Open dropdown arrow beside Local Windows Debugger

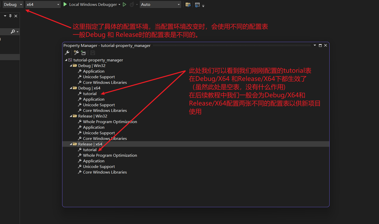pos(119,5)
